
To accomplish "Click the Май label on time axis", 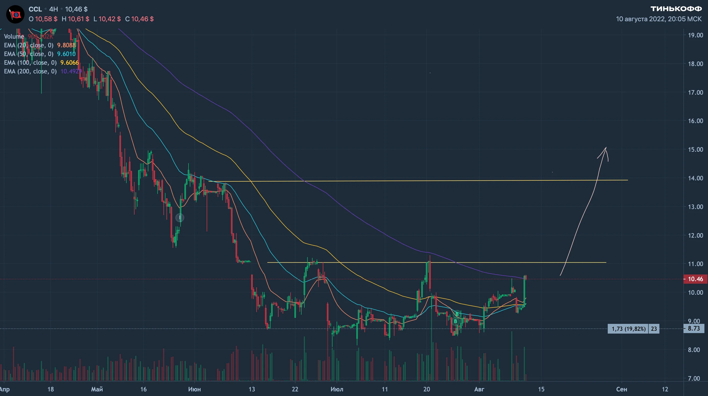I will [x=97, y=389].
